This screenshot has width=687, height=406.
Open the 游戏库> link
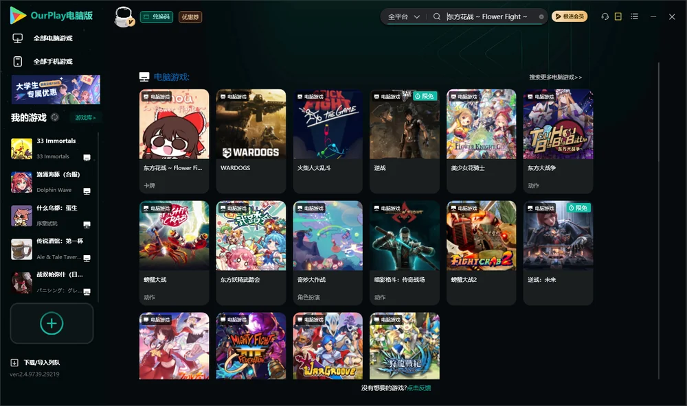pyautogui.click(x=85, y=118)
